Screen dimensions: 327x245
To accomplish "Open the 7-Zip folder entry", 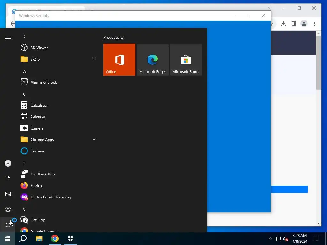I will [x=57, y=59].
